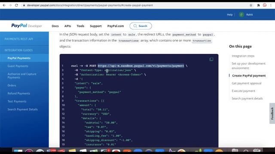Click the "payment_method": "paypal" code line
Image resolution: width=275 pixels, height=154 pixels.
(99, 92)
